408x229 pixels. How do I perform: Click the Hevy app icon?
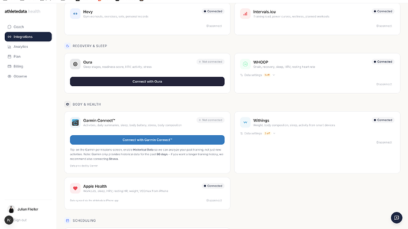75,14
